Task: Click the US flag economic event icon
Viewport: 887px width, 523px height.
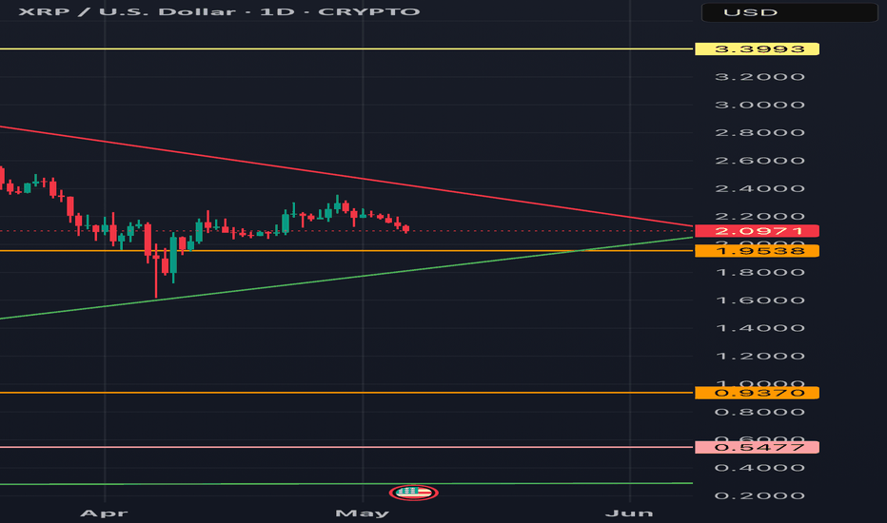Action: (413, 493)
